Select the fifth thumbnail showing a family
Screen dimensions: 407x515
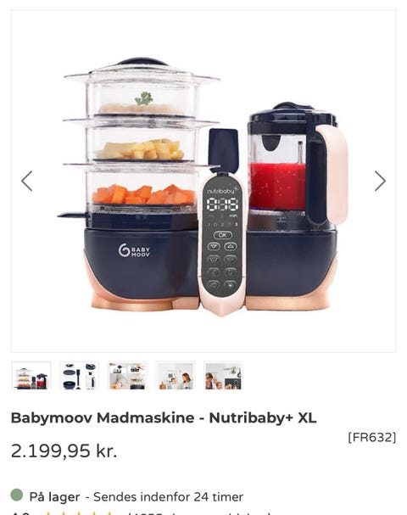(x=223, y=376)
